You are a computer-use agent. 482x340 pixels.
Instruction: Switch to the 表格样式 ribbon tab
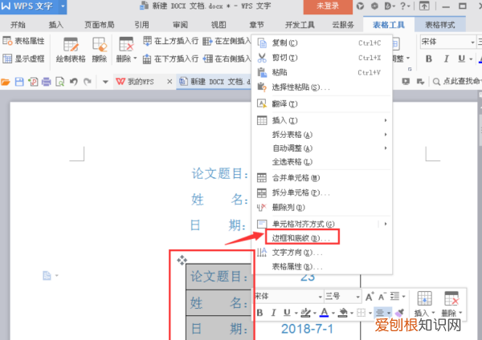tap(440, 25)
